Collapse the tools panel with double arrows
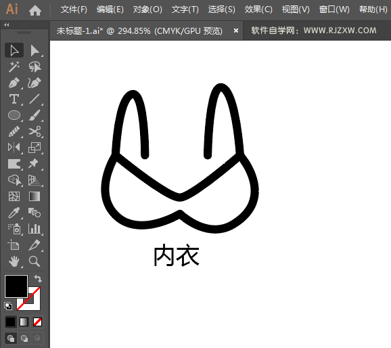Image resolution: width=391 pixels, height=348 pixels. 7,25
